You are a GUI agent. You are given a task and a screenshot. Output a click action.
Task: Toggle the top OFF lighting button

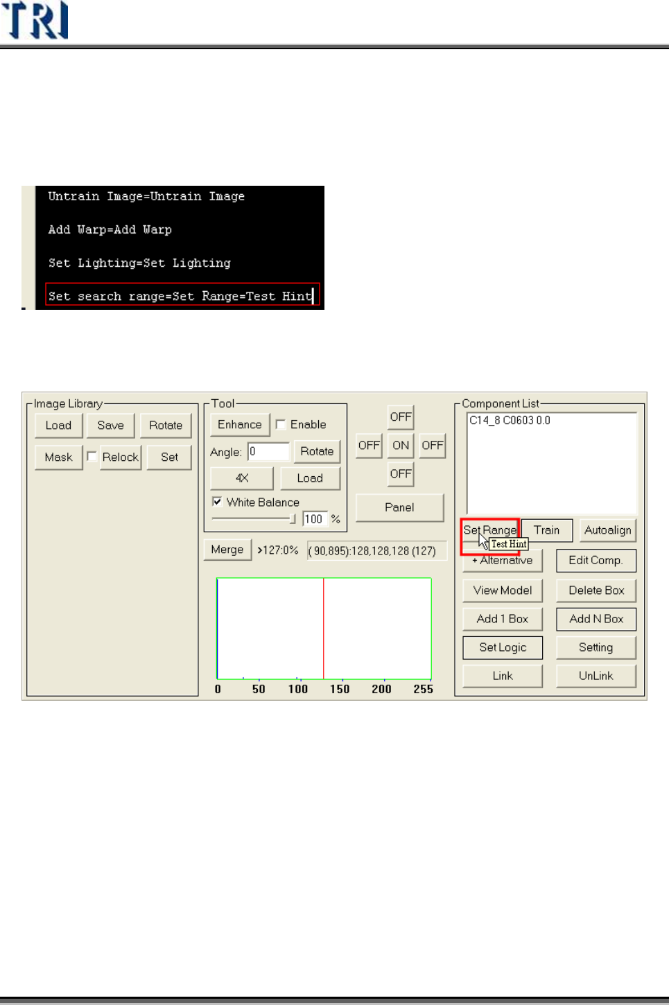pyautogui.click(x=401, y=417)
